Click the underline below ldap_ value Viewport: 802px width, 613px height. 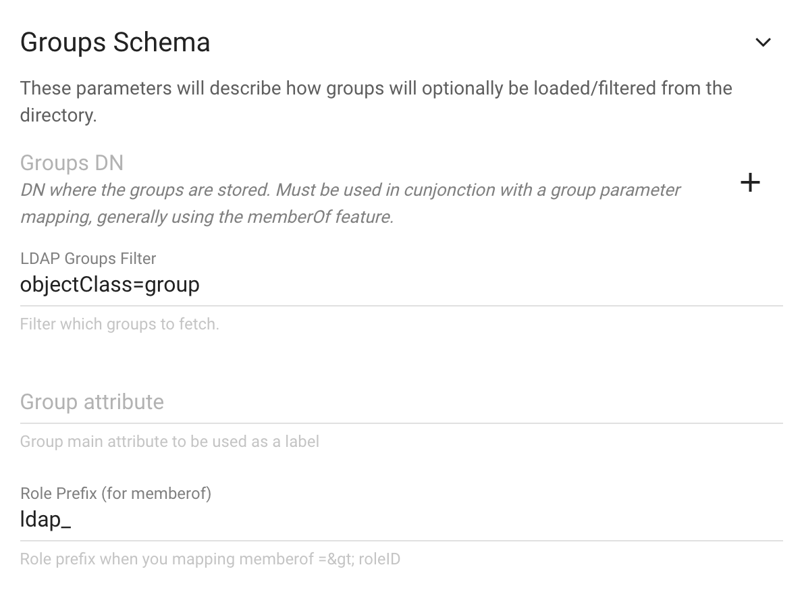[402, 540]
